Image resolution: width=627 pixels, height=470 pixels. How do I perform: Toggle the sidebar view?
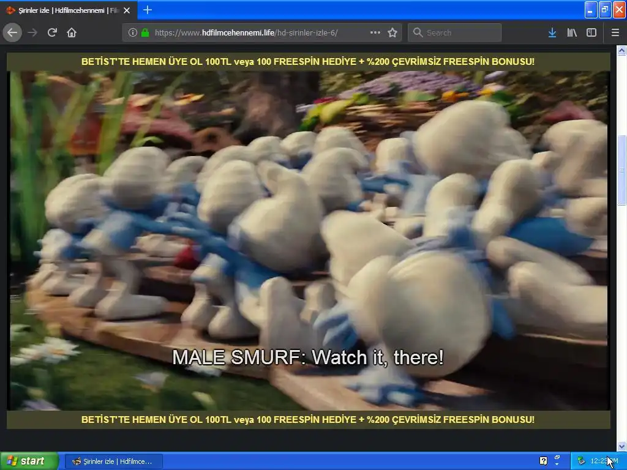591,33
